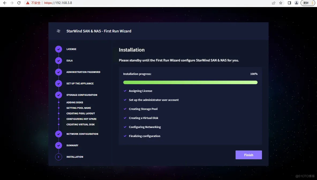Select the NETWORK CONFIGURATION step label
Viewport: 317px width, 180px height.
point(82,134)
